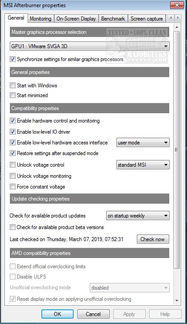Click the tab strip left scroll arrow
This screenshot has width=187, height=324.
click(171, 18)
